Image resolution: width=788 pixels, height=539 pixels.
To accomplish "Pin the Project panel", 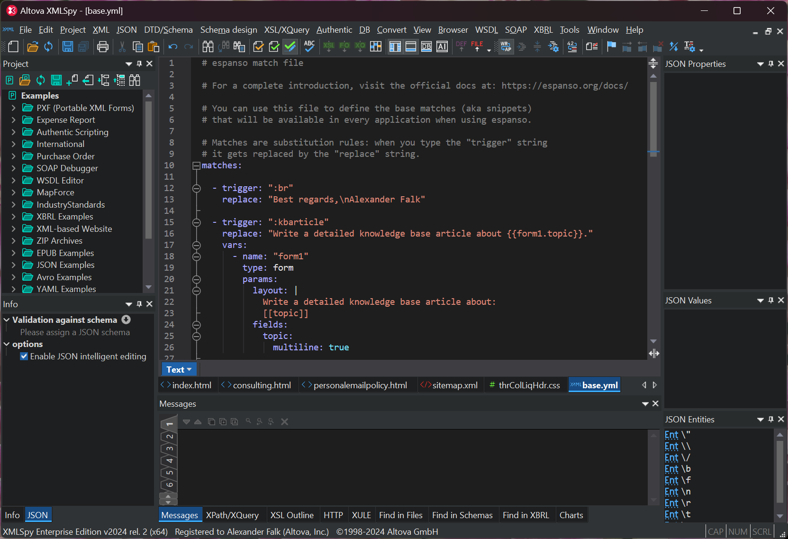I will click(x=139, y=64).
